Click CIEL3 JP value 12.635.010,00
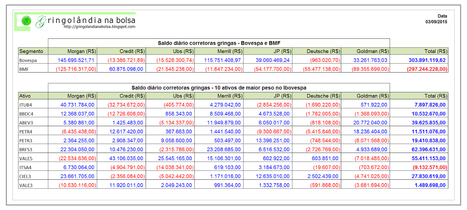The image size is (467, 210). [273, 177]
